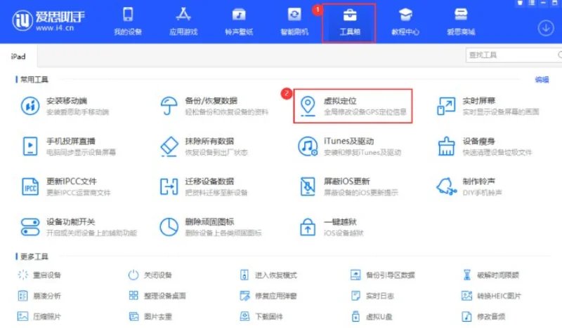Launch 设备瘦身 cleanup tool
562x328 pixels.
point(484,146)
